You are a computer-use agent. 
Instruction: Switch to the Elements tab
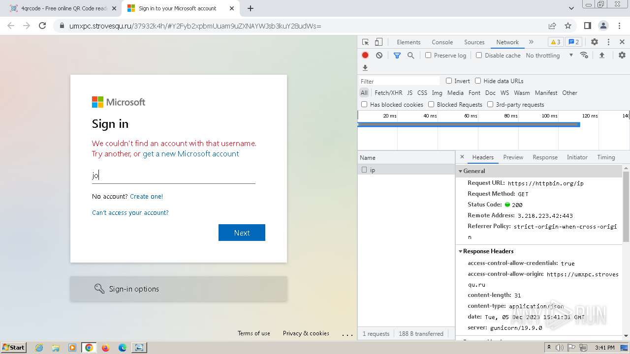pos(409,42)
